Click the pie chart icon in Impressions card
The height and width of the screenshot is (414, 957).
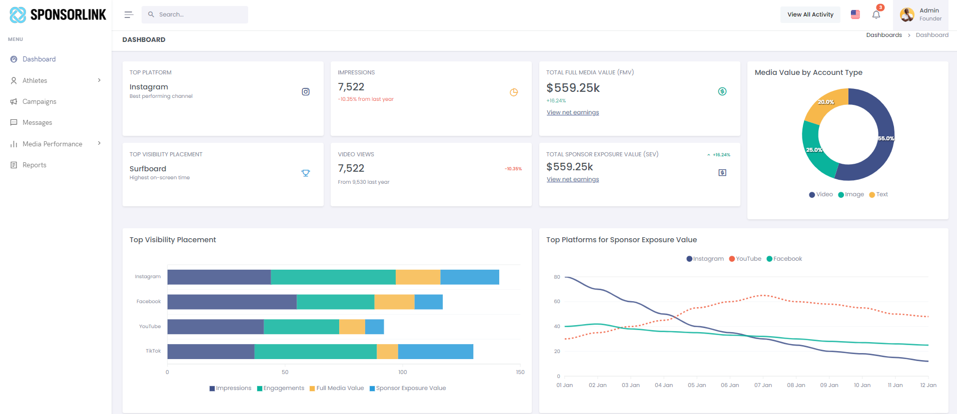pos(514,92)
